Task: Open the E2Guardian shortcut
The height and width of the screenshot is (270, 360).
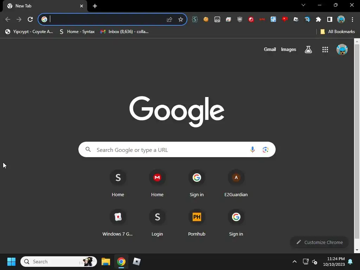Action: click(x=236, y=183)
